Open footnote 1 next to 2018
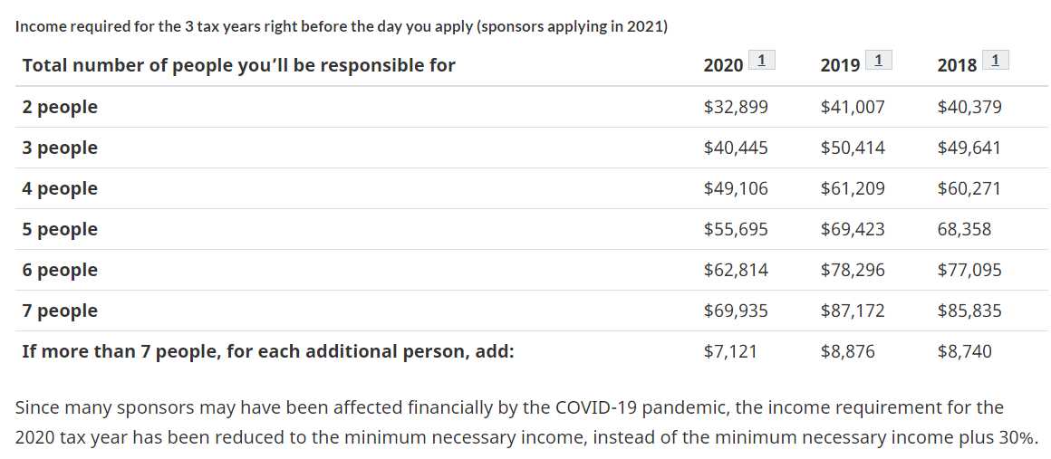The width and height of the screenshot is (1051, 459). pyautogui.click(x=996, y=61)
